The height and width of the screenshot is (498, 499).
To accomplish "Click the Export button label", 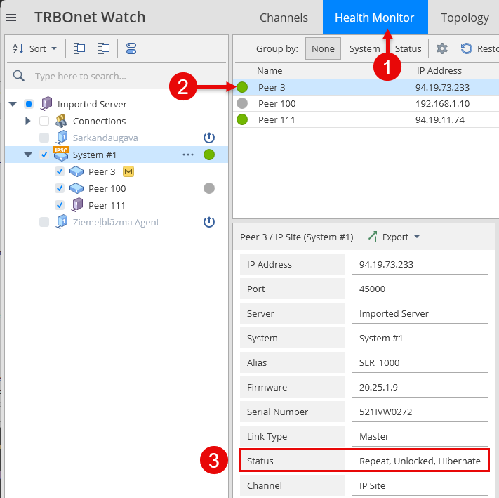I will [395, 237].
